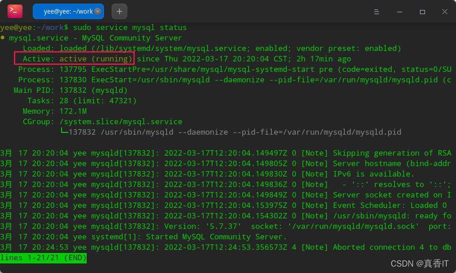Click 'CGroup: /system.slice/mysql.service' line
The height and width of the screenshot is (273, 456).
click(x=103, y=121)
